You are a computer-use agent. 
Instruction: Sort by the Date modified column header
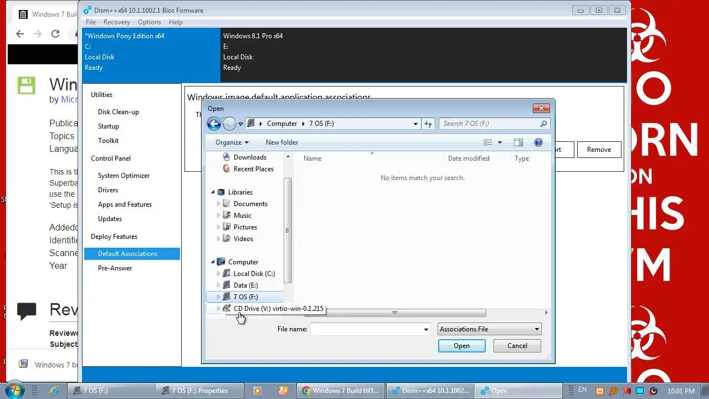(476, 158)
